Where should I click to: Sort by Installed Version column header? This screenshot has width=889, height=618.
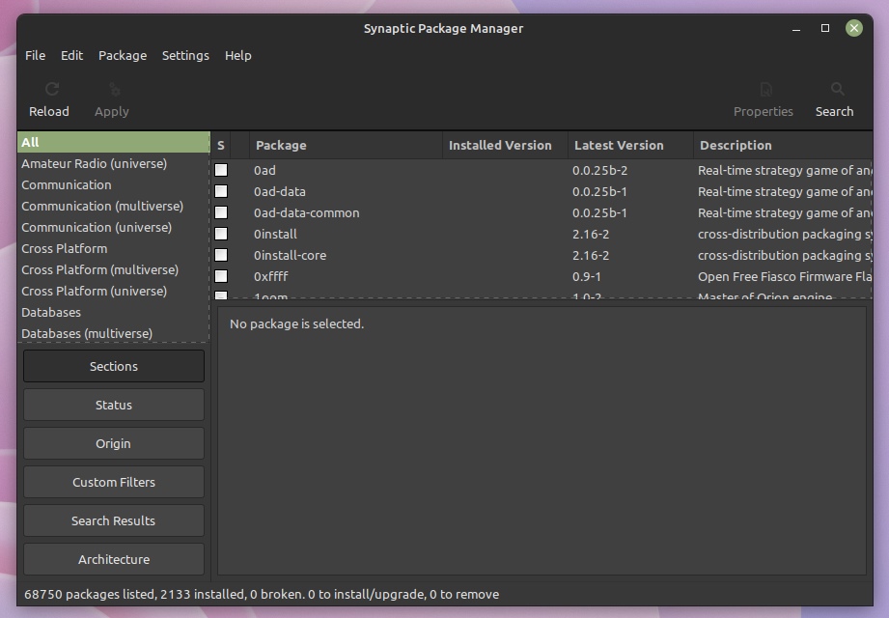[x=505, y=145]
